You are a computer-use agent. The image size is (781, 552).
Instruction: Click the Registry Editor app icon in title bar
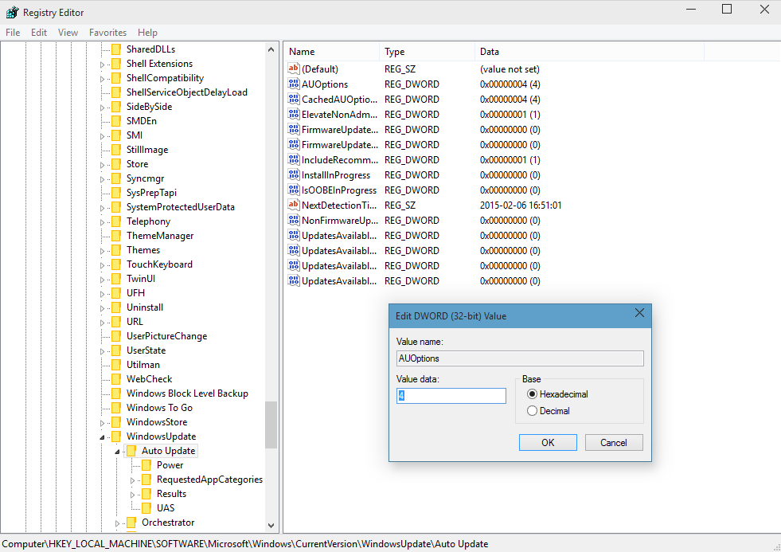13,12
